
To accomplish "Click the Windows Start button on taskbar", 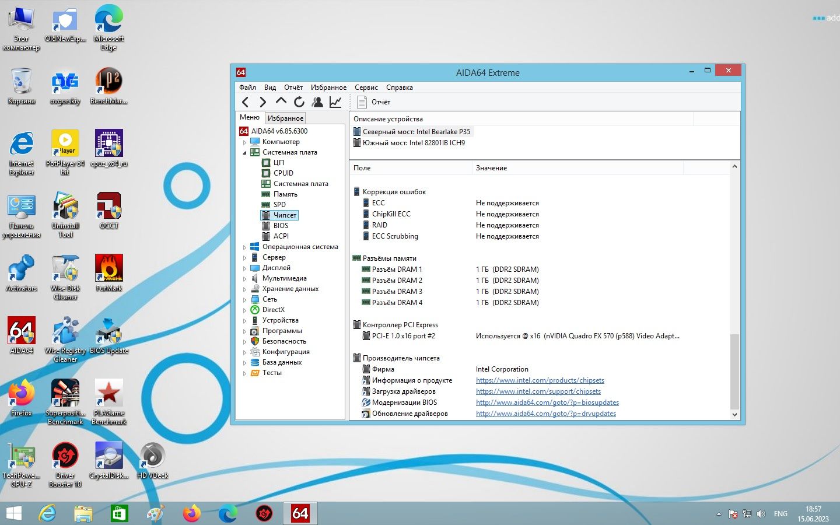I will 14,513.
